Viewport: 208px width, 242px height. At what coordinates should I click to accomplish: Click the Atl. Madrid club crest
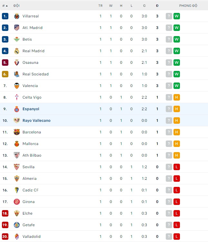coord(17,28)
